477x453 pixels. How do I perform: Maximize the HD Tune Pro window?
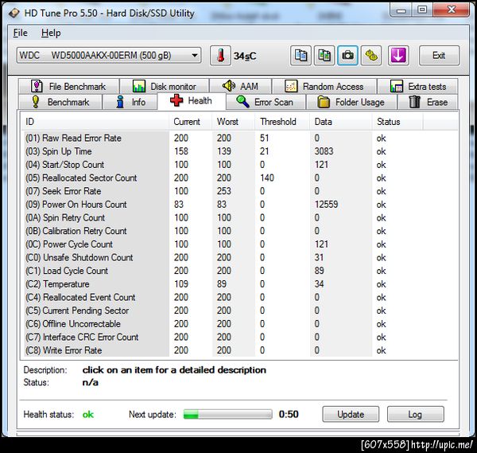422,10
